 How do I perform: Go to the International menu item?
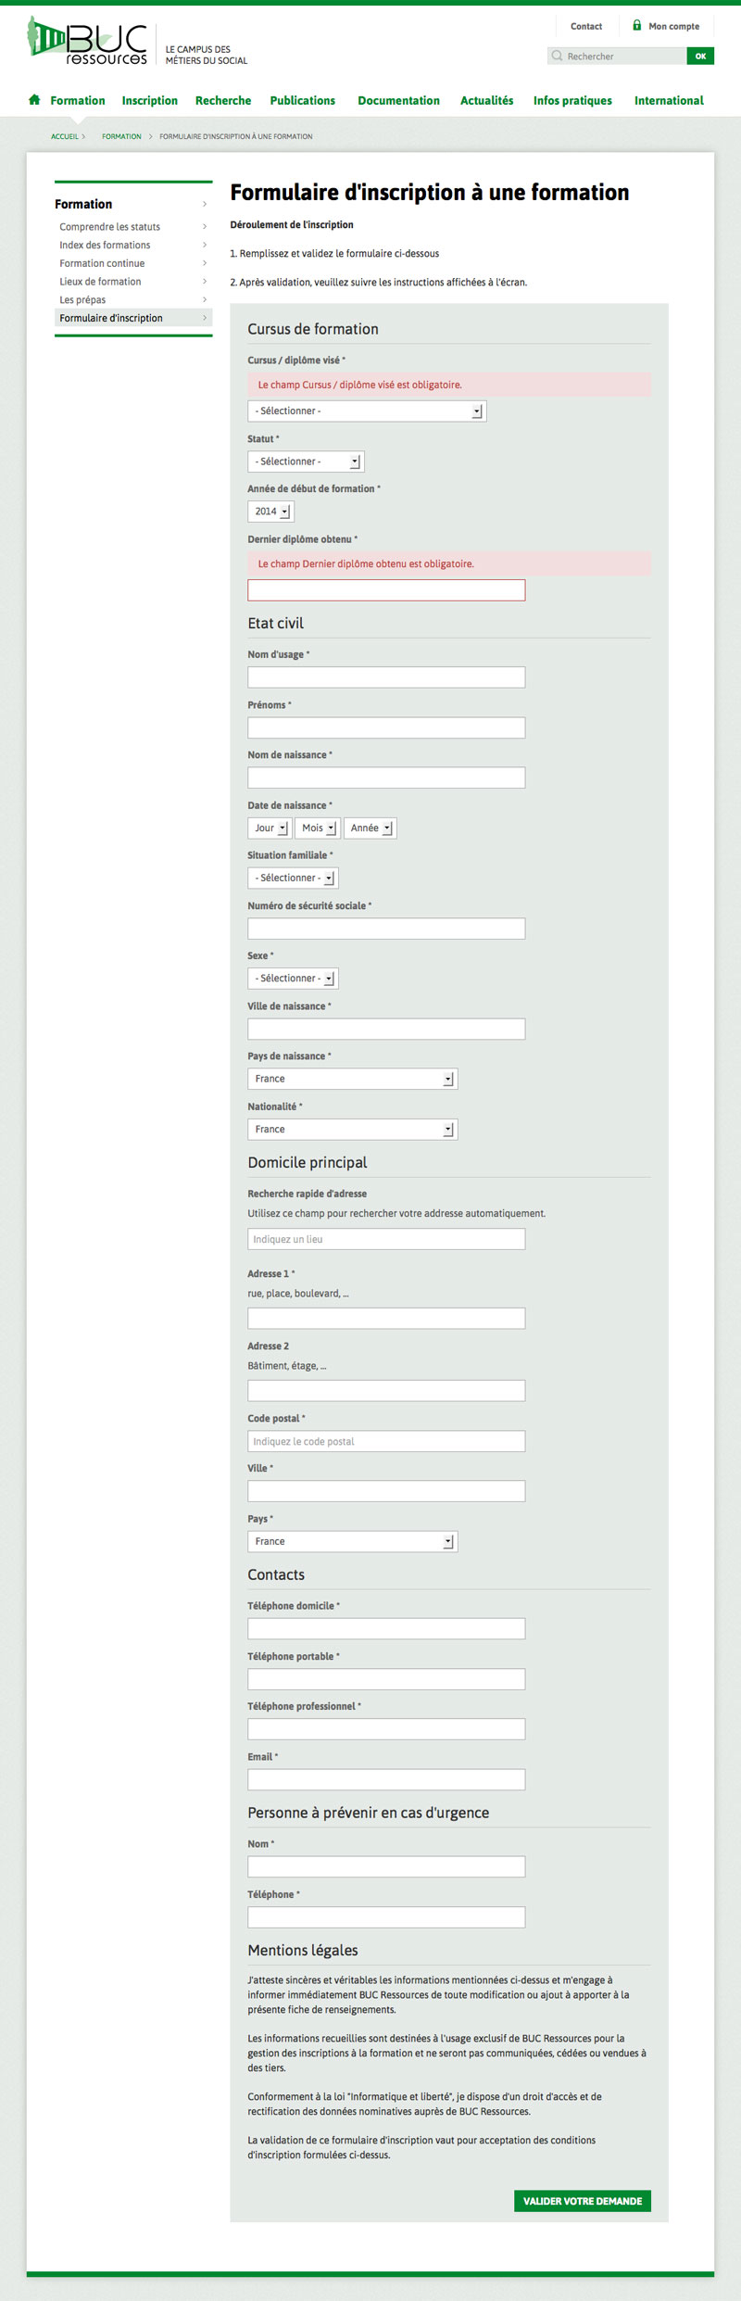click(x=669, y=101)
